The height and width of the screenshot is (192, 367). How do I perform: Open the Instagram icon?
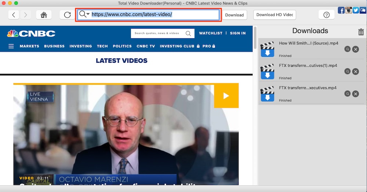[349, 10]
